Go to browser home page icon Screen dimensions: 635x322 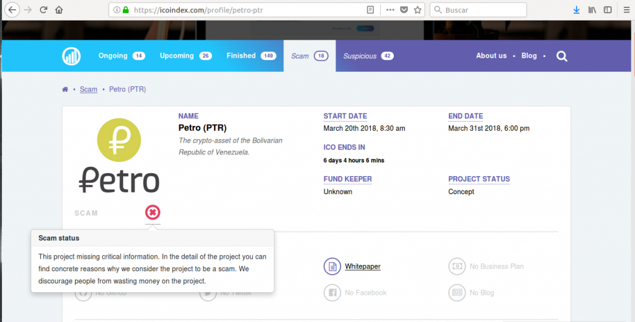pyautogui.click(x=59, y=10)
